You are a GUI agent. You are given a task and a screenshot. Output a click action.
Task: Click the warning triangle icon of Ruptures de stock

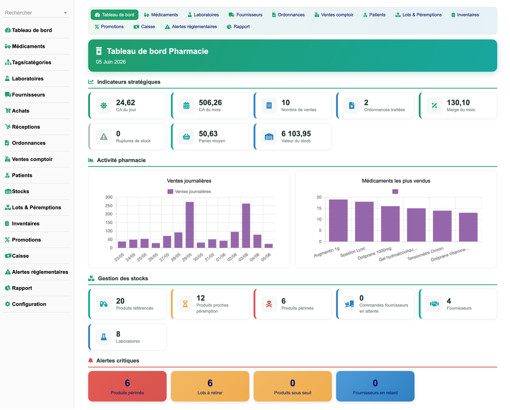[x=104, y=137]
